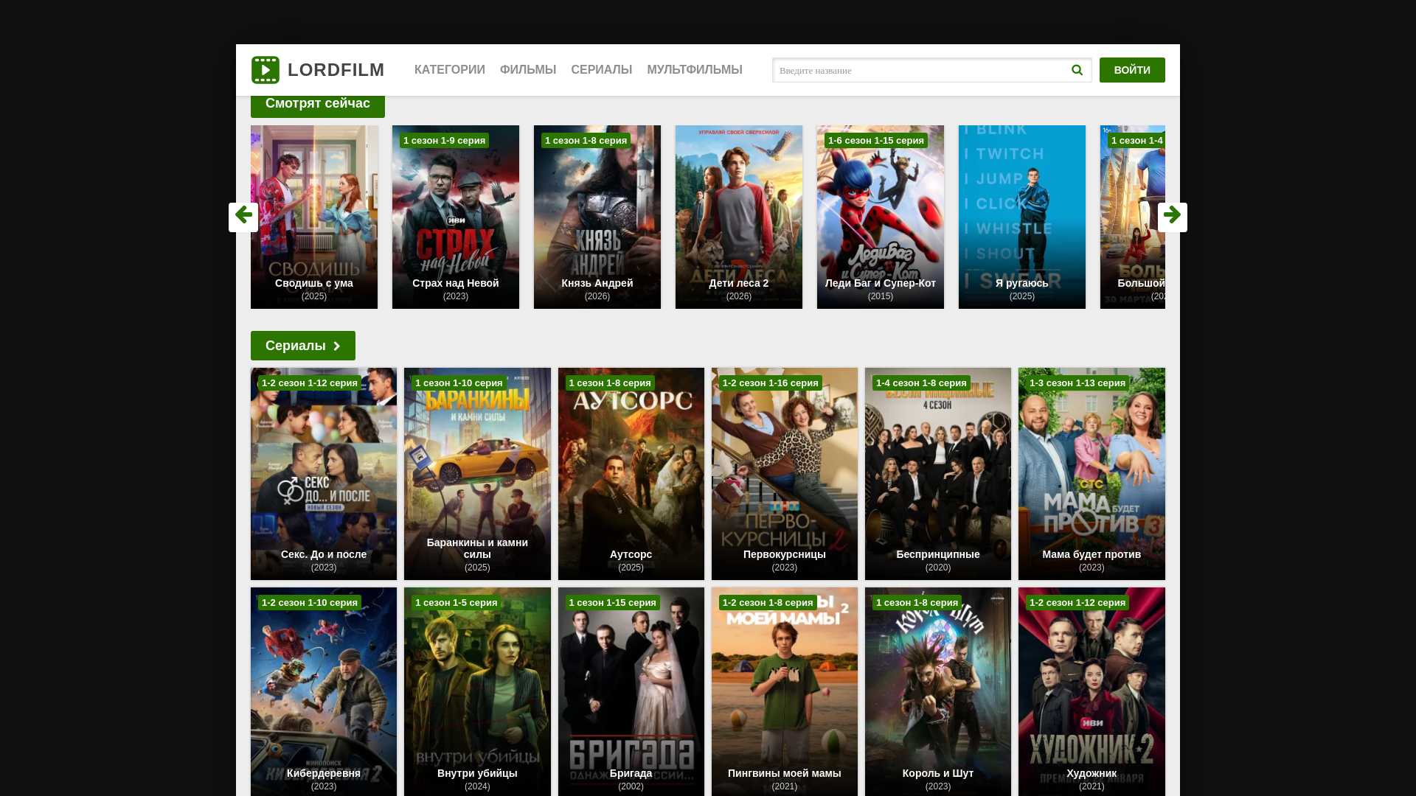Image resolution: width=1416 pixels, height=796 pixels.
Task: Open the Мультфильмы menu
Action: (x=695, y=70)
